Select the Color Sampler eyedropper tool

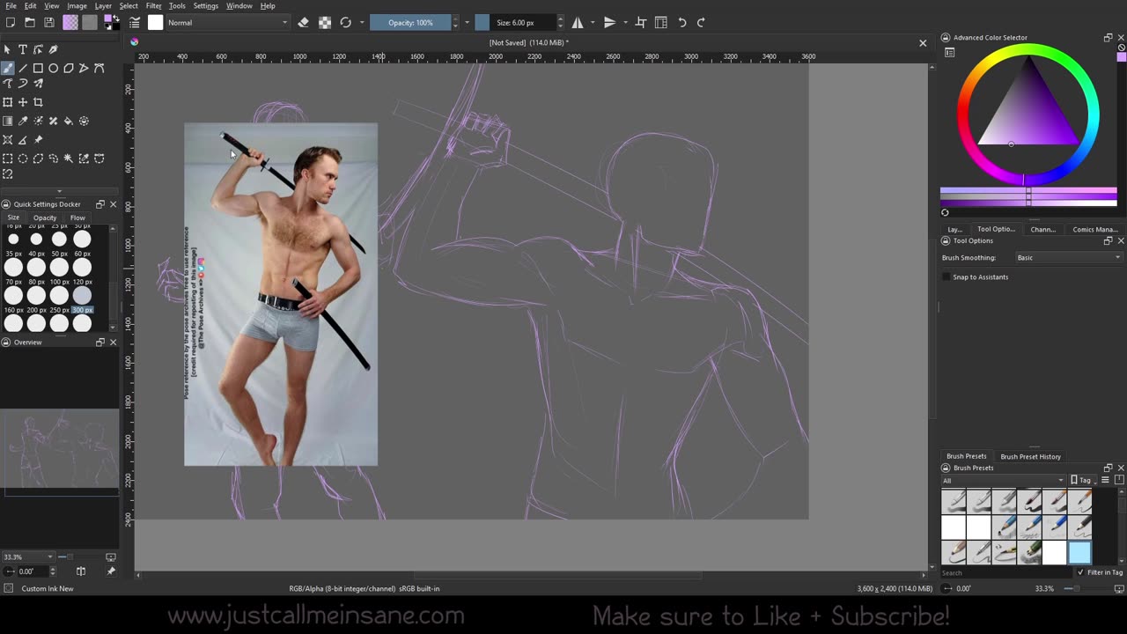[x=23, y=121]
